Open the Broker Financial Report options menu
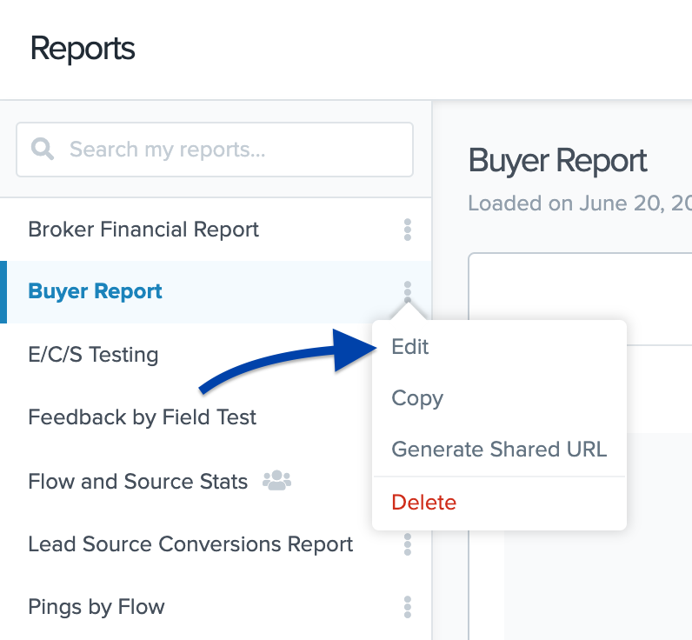The width and height of the screenshot is (692, 640). [407, 230]
